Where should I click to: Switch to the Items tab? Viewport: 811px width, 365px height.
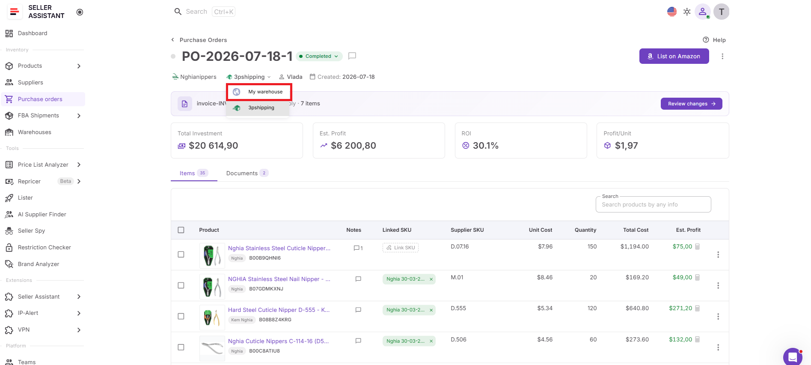tap(194, 173)
